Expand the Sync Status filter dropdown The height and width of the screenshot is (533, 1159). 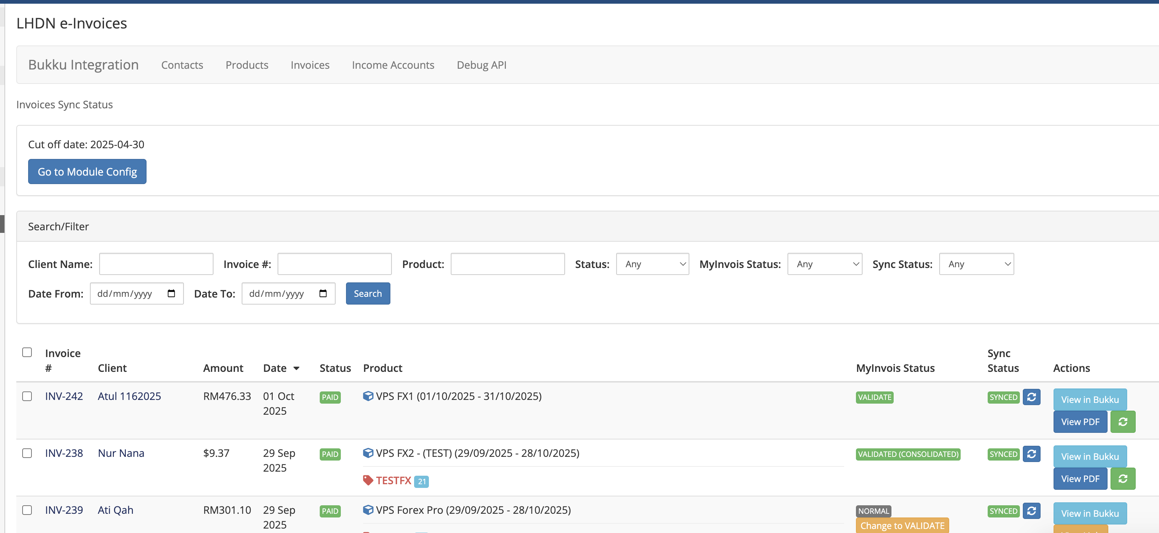click(976, 264)
